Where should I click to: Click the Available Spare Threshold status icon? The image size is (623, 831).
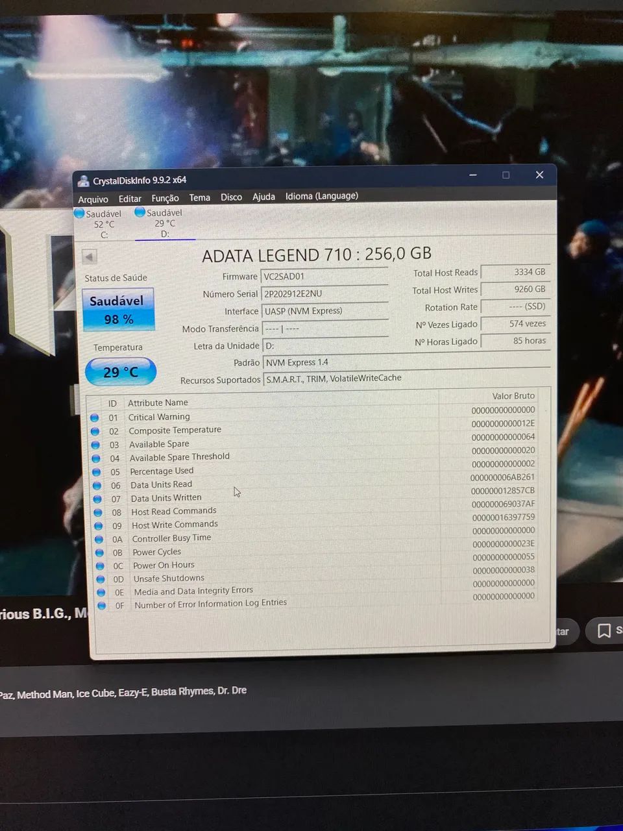[x=96, y=458]
